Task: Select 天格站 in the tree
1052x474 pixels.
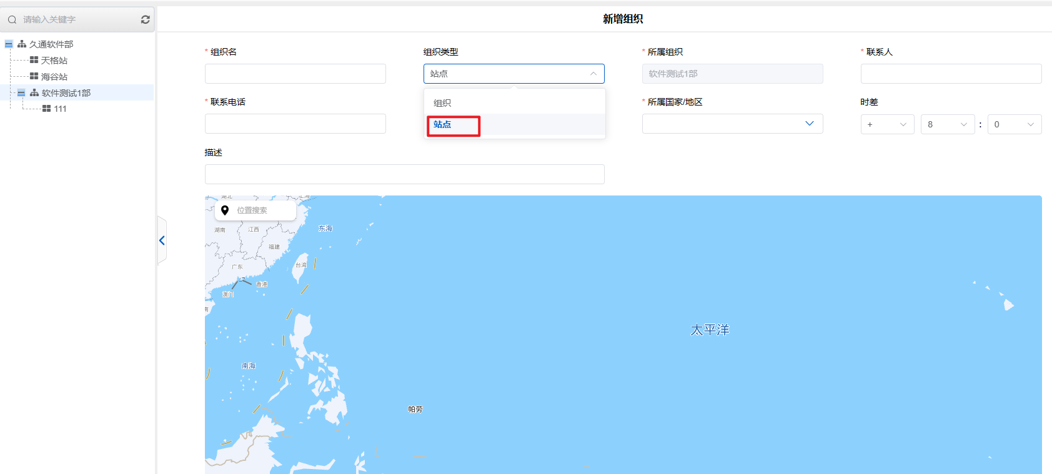Action: (x=54, y=61)
